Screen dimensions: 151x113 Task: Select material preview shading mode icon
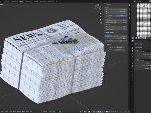point(100,112)
